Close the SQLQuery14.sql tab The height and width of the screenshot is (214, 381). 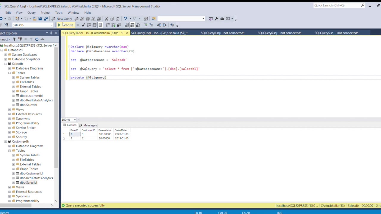coord(127,33)
